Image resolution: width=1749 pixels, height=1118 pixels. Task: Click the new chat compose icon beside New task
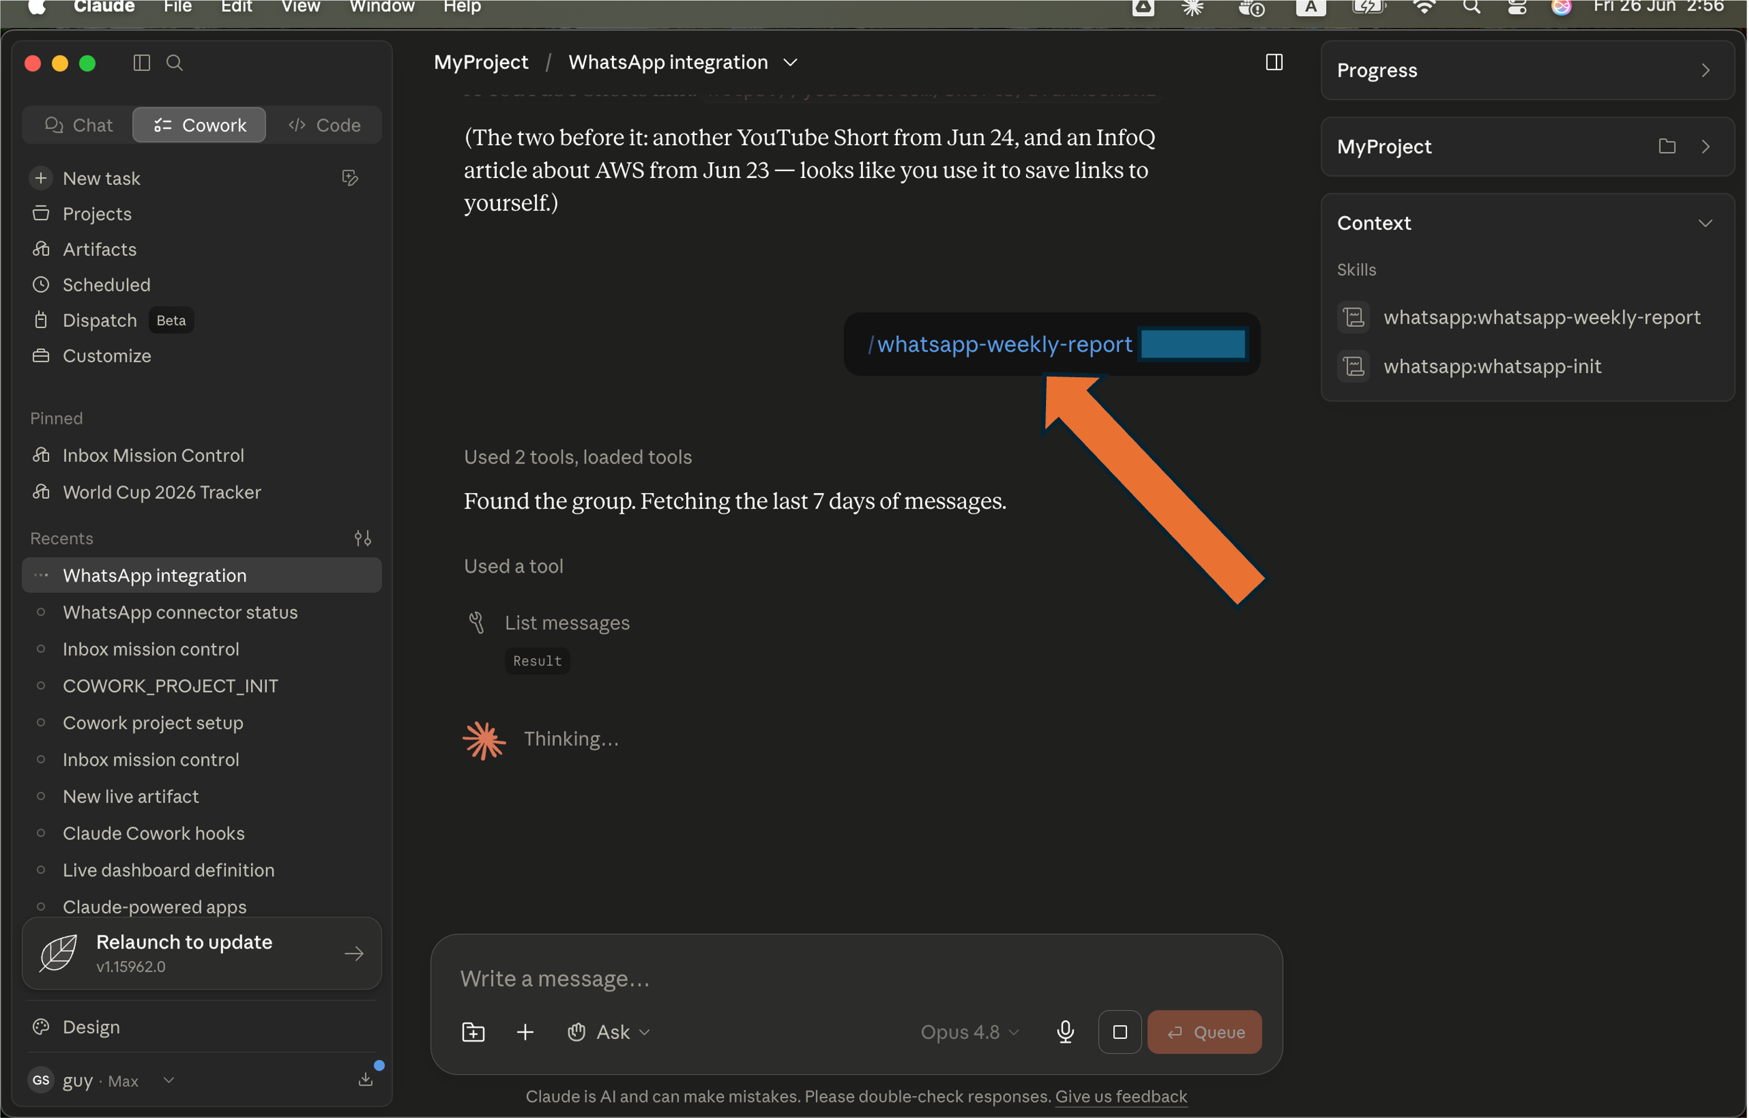[x=350, y=178]
